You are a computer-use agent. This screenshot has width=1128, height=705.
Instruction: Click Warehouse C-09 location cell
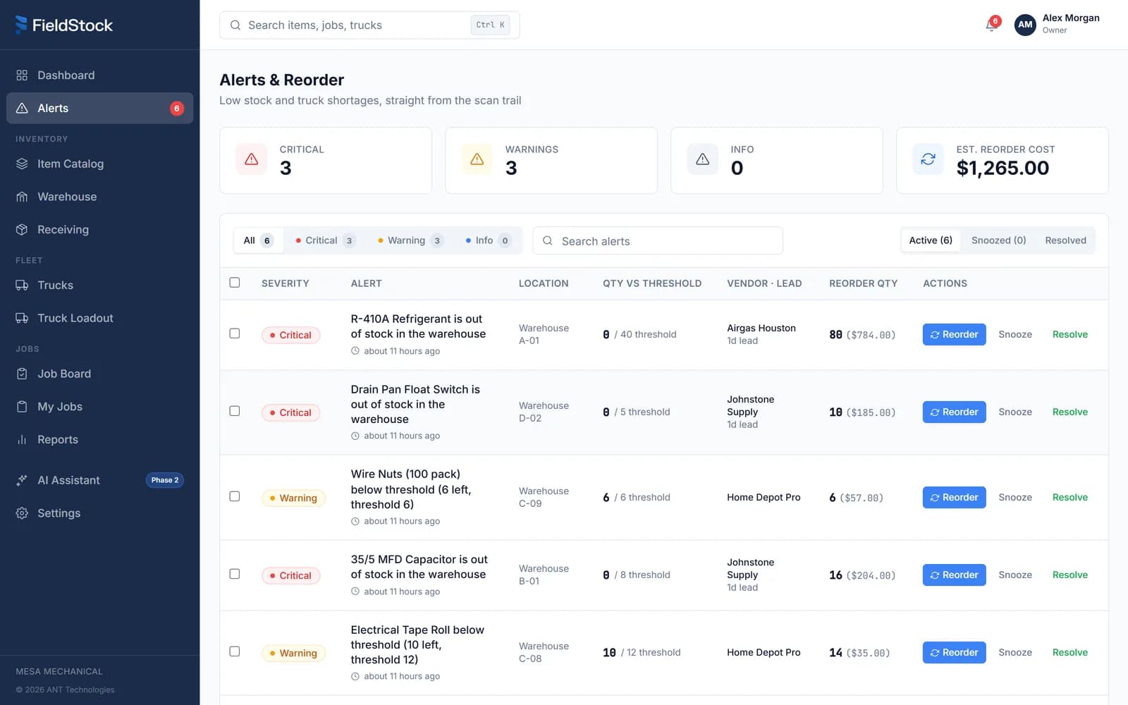coord(544,497)
